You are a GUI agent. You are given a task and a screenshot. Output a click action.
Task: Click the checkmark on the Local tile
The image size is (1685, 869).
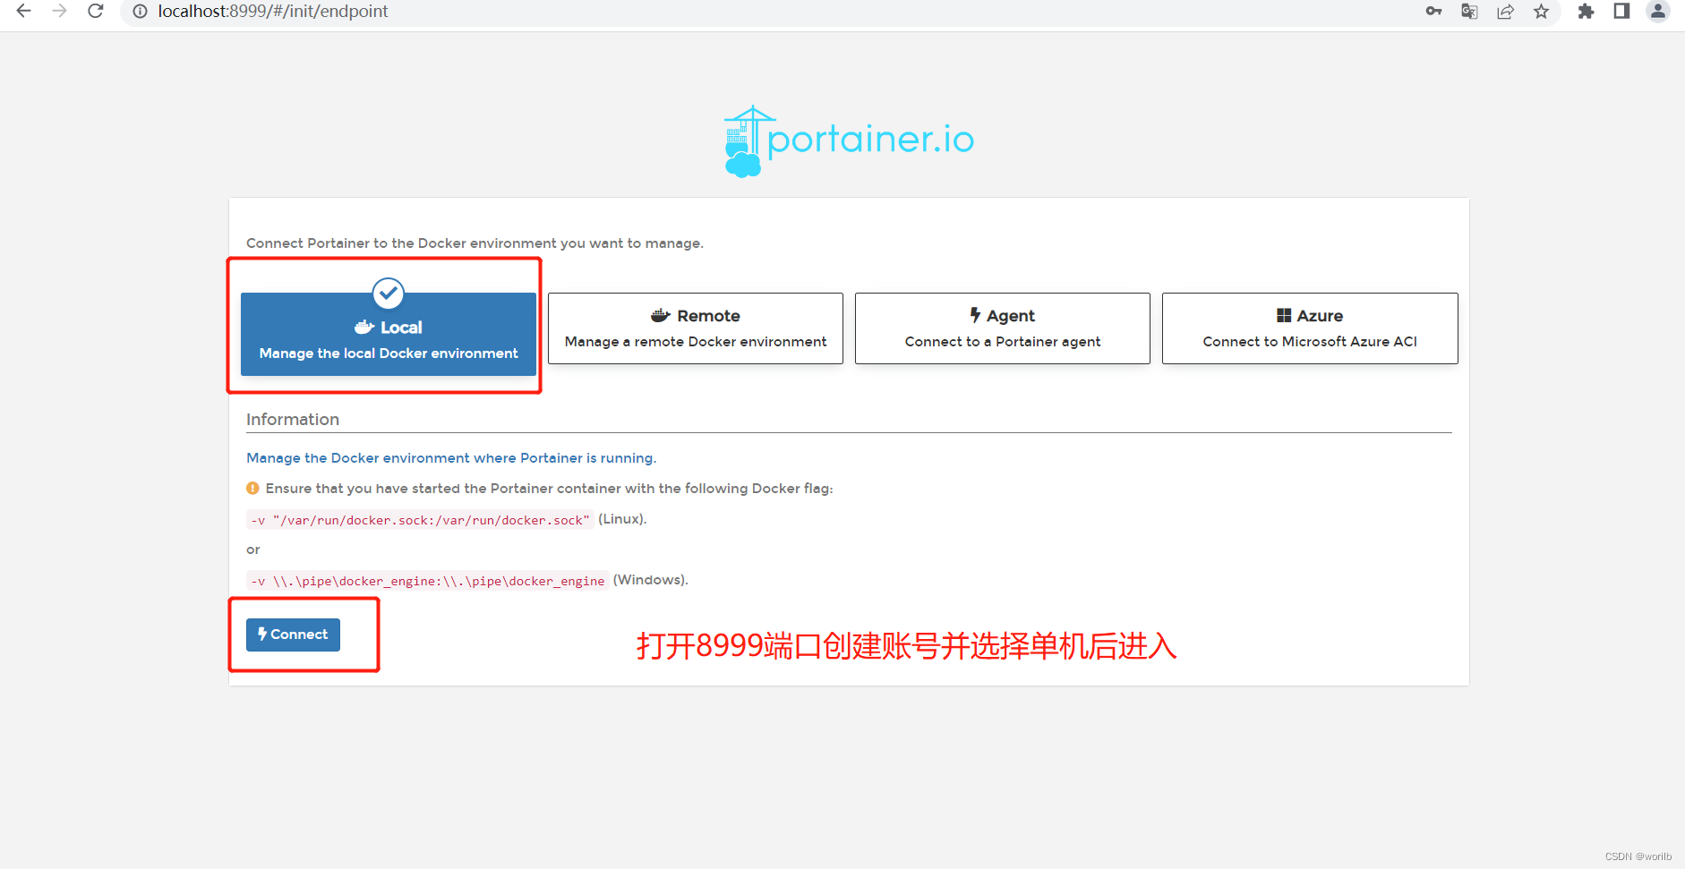(x=389, y=293)
